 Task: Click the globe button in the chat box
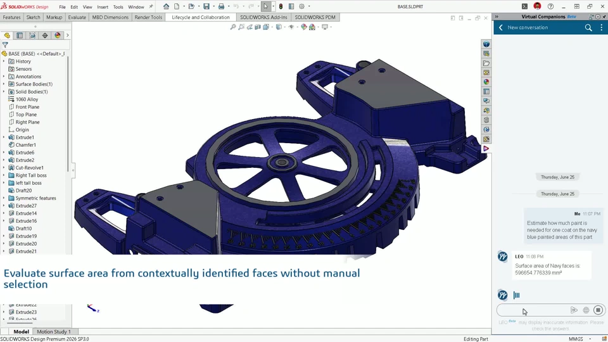586,310
